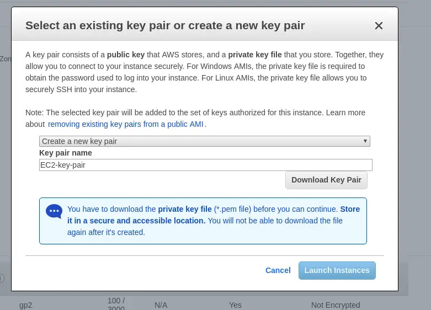Click 'Store it in a secure and accessible location' text
This screenshot has width=431, height=310.
click(136, 221)
